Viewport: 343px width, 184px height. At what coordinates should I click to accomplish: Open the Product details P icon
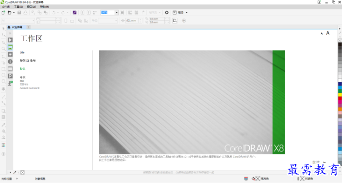[10, 76]
